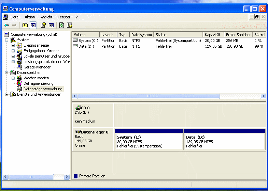Sort by the Layout column header
The image size is (268, 191).
tap(108, 35)
